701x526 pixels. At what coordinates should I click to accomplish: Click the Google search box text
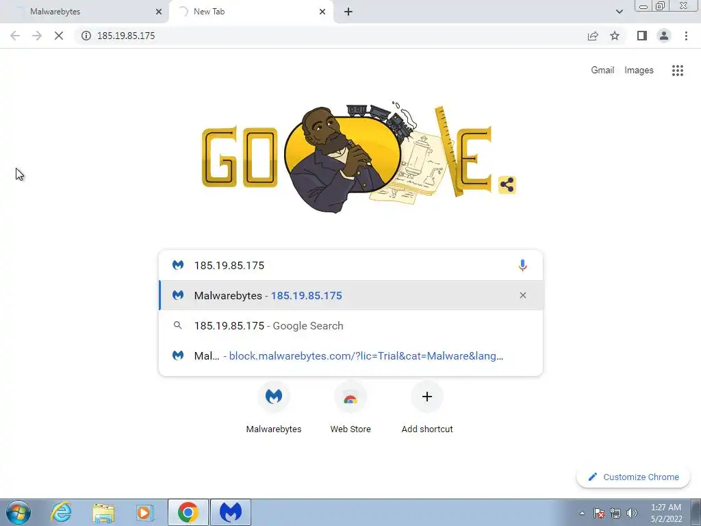click(x=229, y=265)
